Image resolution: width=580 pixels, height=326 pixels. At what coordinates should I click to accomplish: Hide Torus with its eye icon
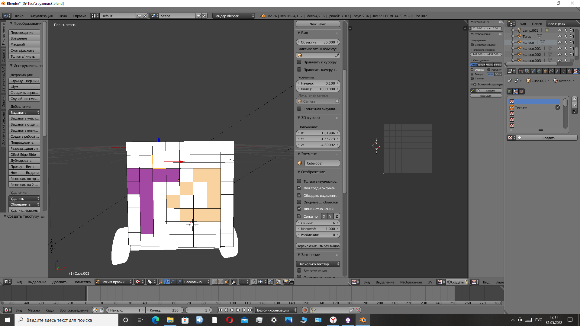559,36
